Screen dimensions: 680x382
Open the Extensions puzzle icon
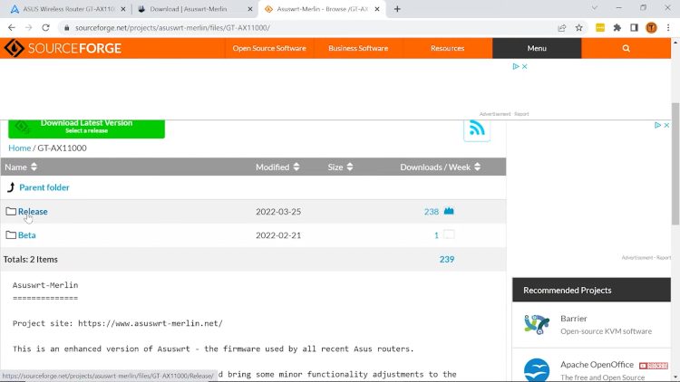(x=617, y=28)
